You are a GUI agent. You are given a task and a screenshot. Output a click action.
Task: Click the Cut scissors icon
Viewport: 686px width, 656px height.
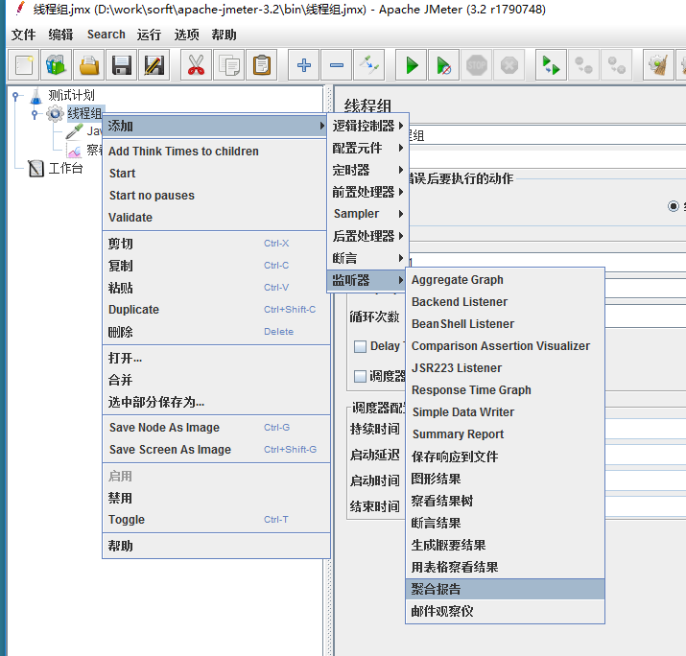click(x=196, y=65)
